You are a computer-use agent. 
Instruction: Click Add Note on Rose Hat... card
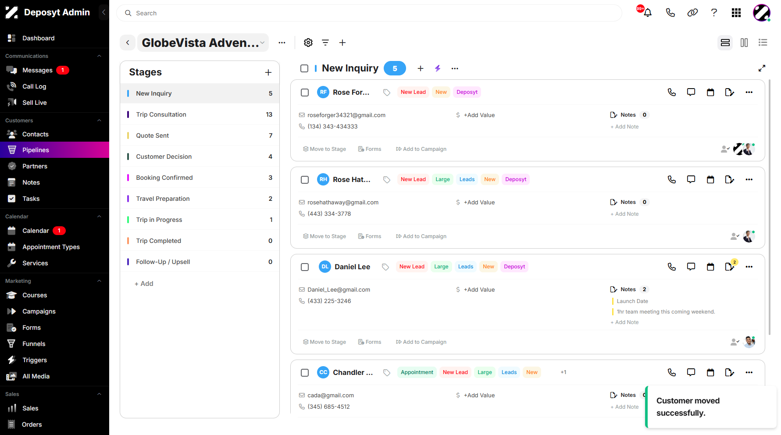tap(624, 214)
